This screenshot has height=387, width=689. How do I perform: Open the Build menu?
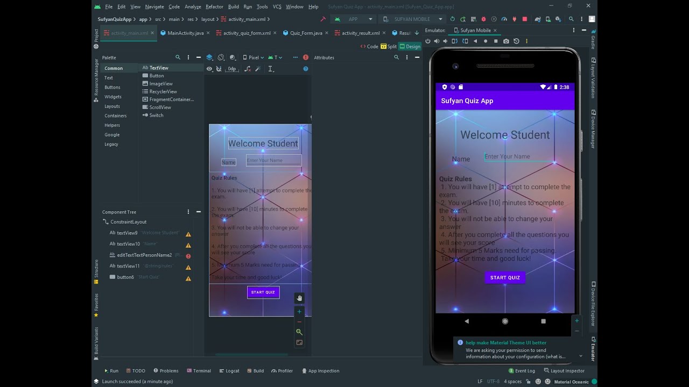pos(234,6)
